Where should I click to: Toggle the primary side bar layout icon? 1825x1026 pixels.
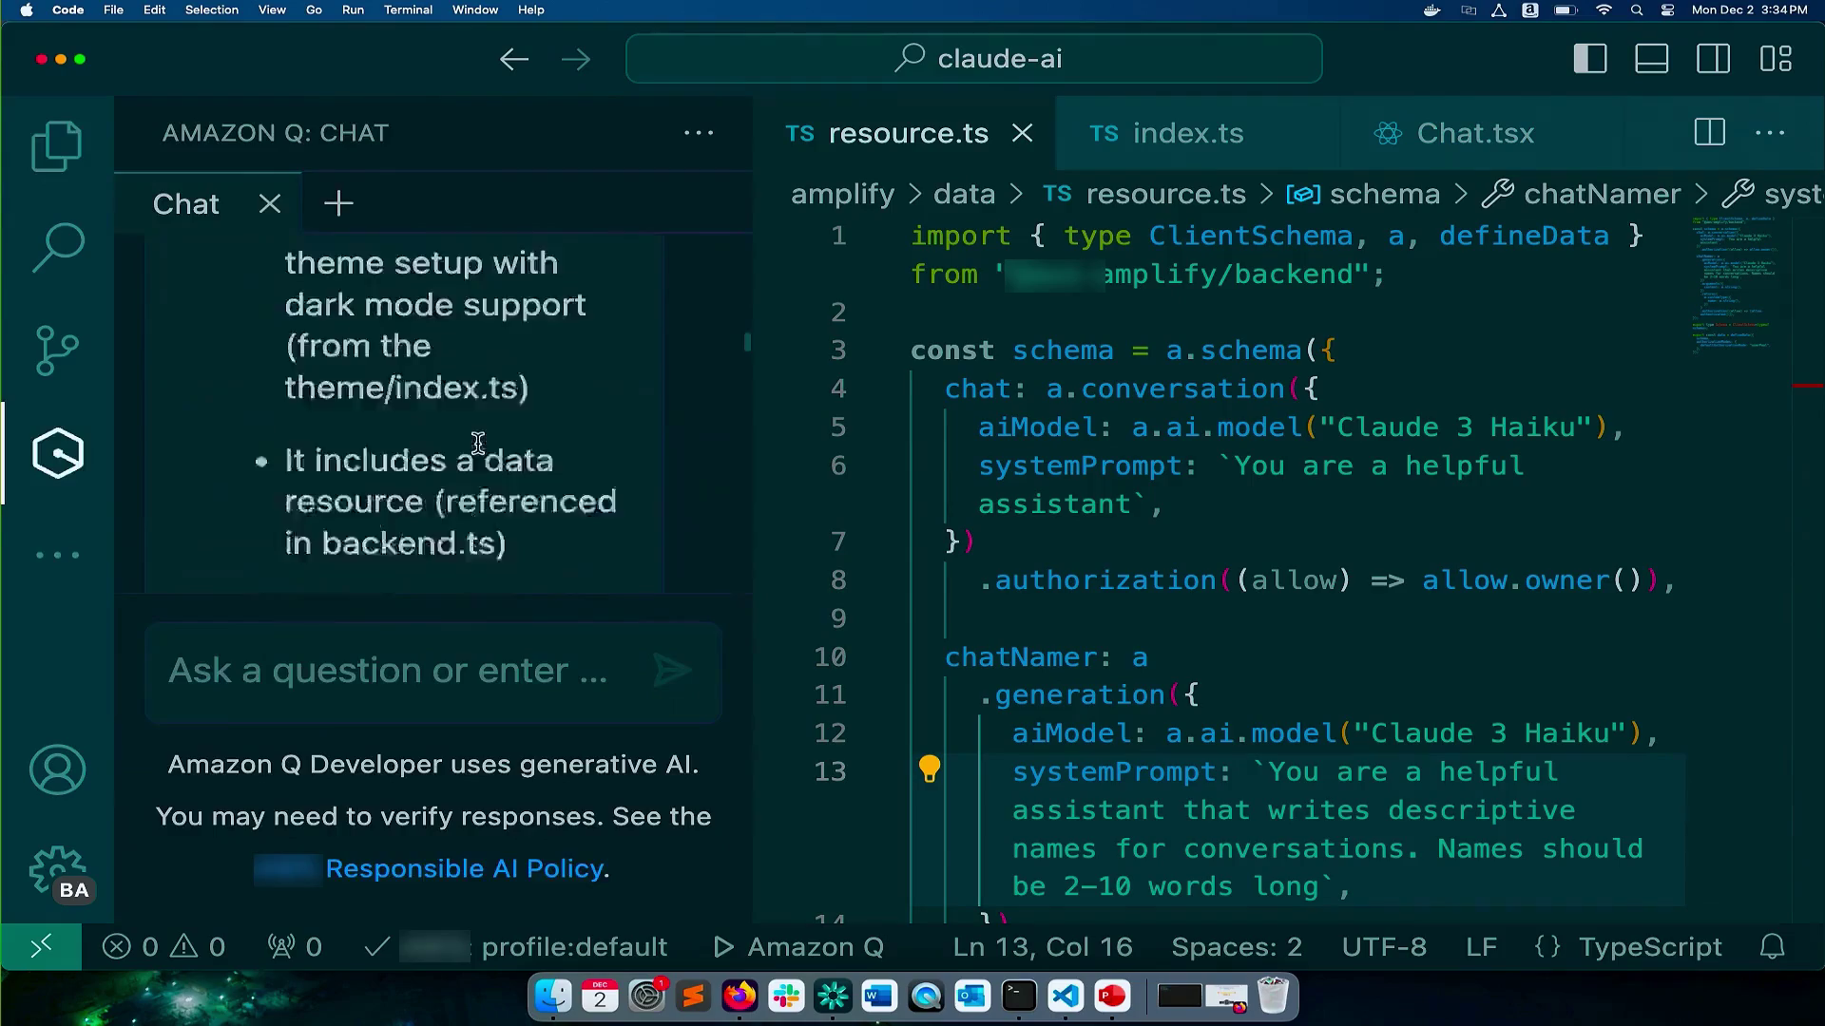(x=1590, y=59)
